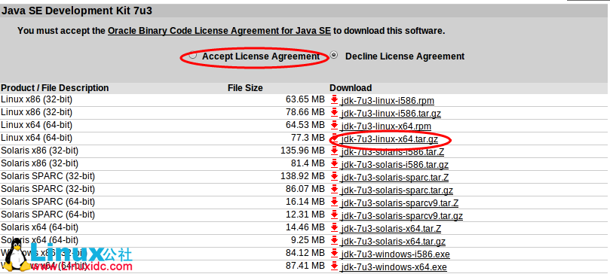Click the 84.12 MB file size cell
This screenshot has width=610, height=274.
(305, 253)
